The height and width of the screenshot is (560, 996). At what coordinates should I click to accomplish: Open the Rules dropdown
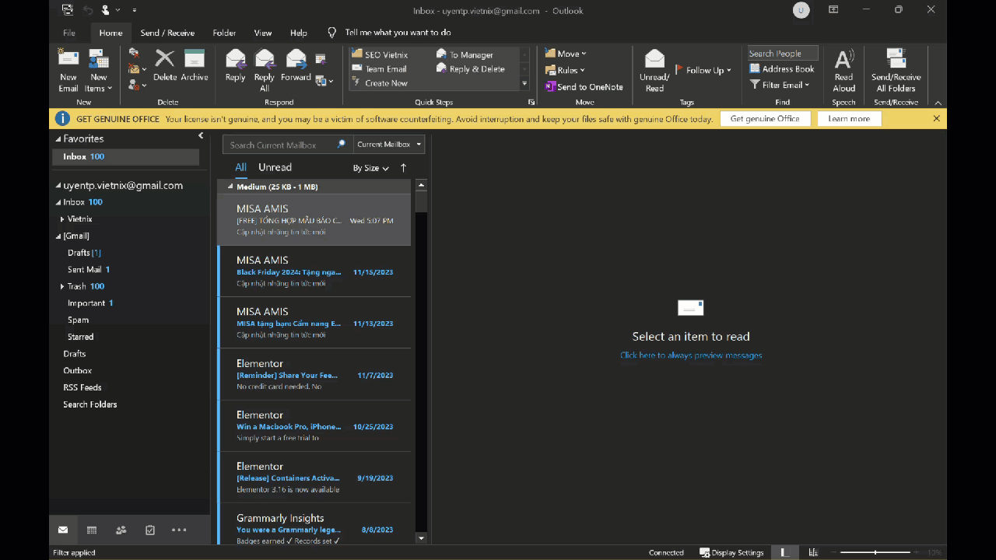(x=565, y=70)
